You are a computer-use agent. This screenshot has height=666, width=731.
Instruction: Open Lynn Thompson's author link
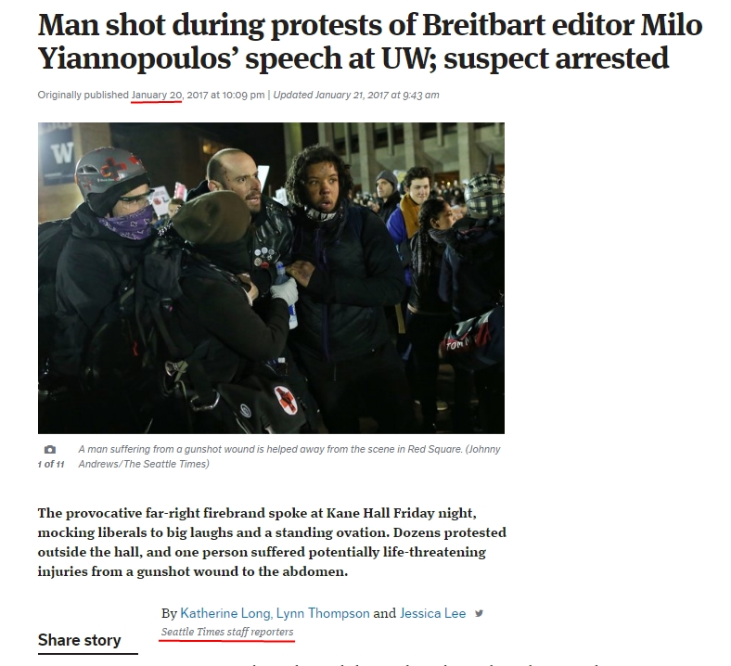point(323,613)
